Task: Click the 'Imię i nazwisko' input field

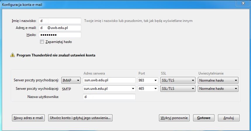Action: click(60, 21)
